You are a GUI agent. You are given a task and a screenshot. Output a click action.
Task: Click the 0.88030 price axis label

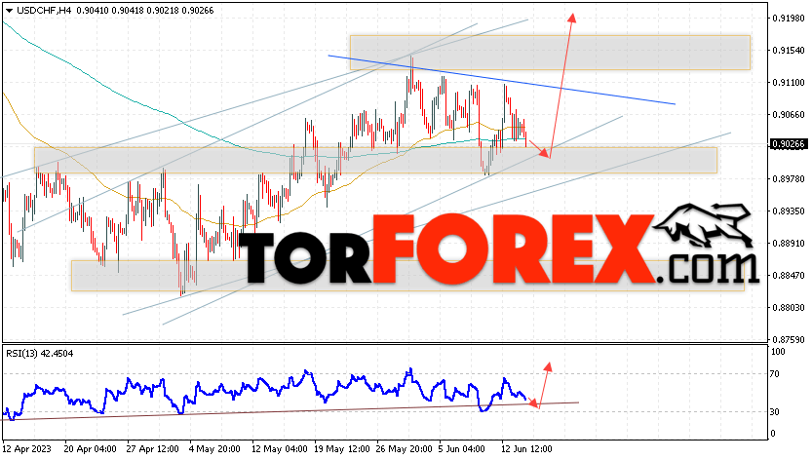789,307
